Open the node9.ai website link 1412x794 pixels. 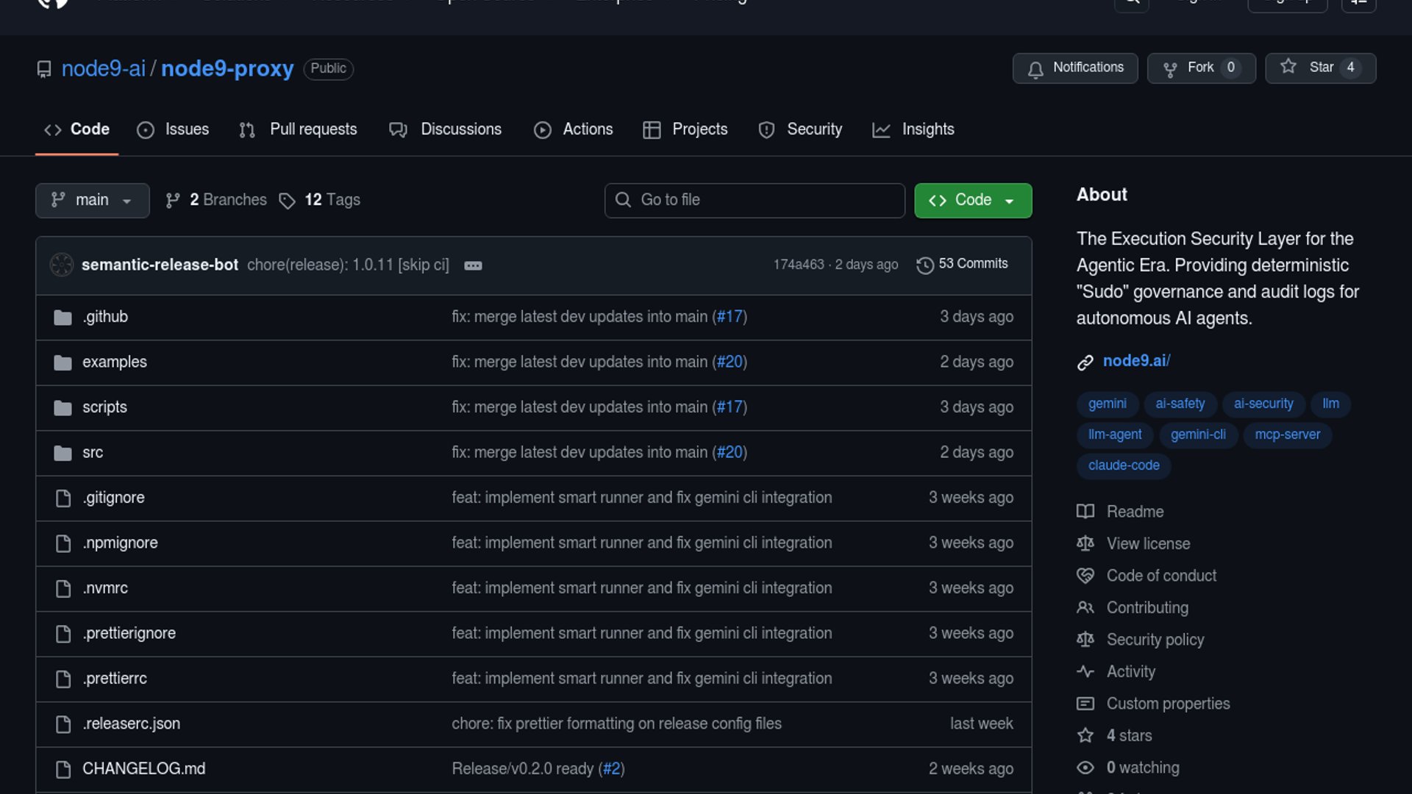point(1135,361)
